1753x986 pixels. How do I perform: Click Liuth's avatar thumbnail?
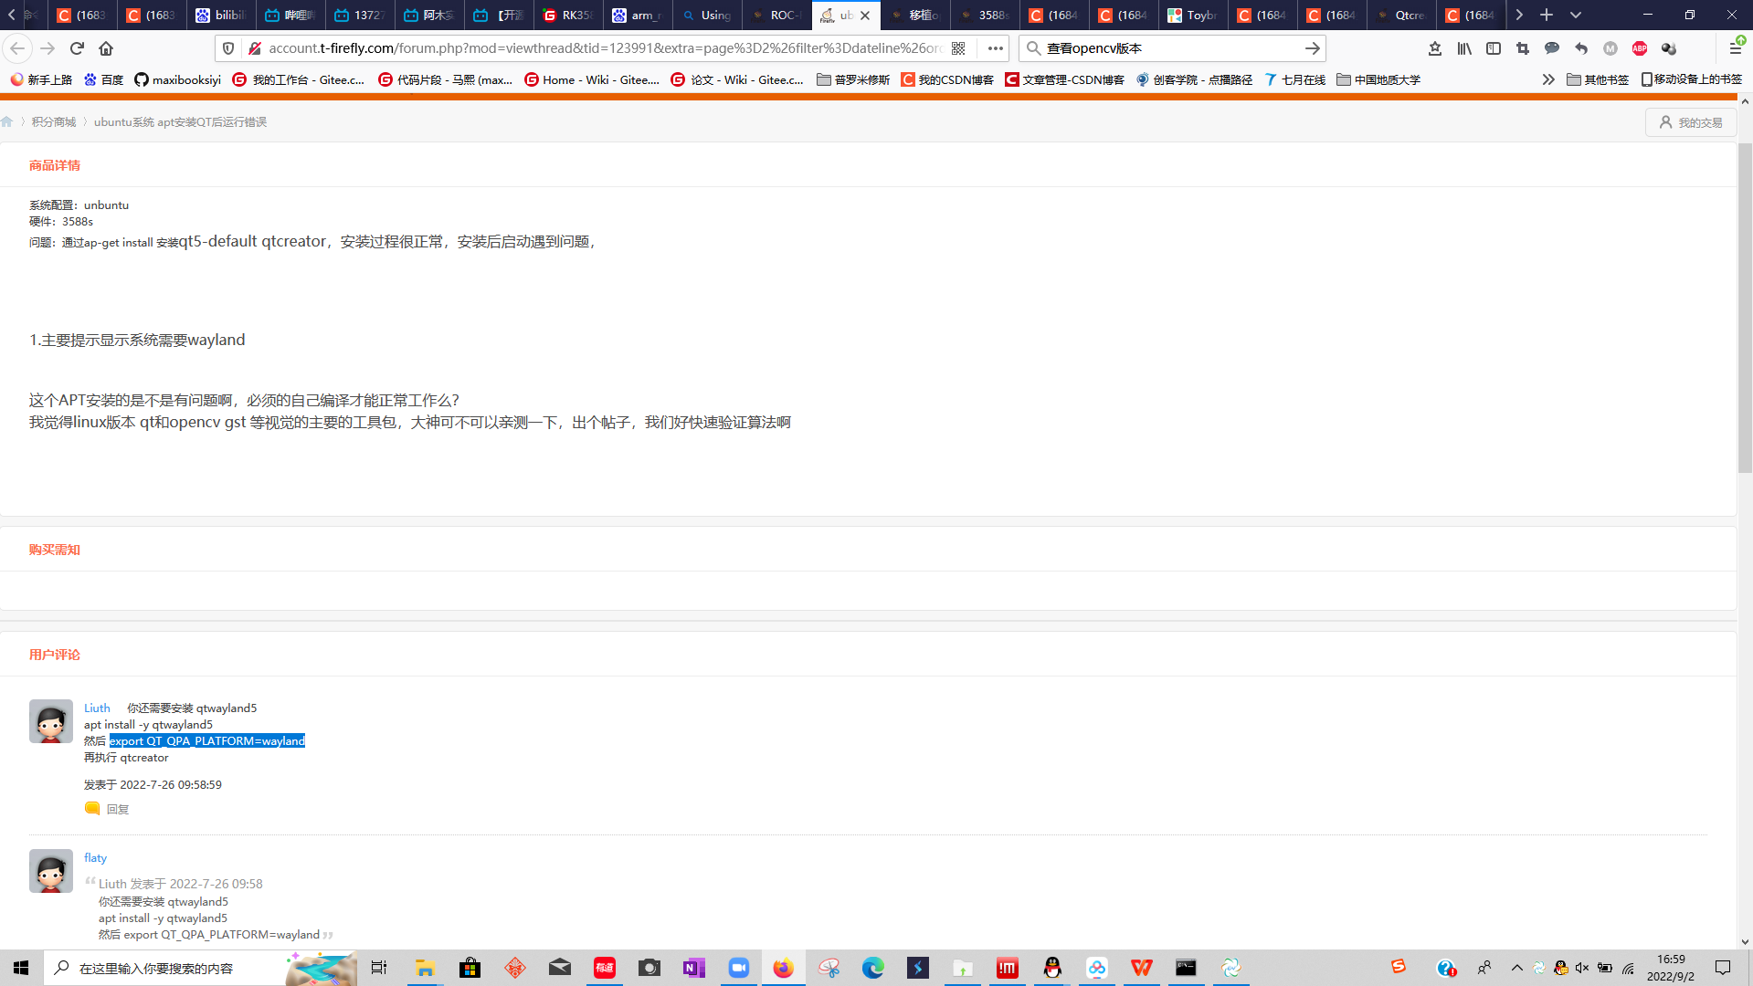50,721
